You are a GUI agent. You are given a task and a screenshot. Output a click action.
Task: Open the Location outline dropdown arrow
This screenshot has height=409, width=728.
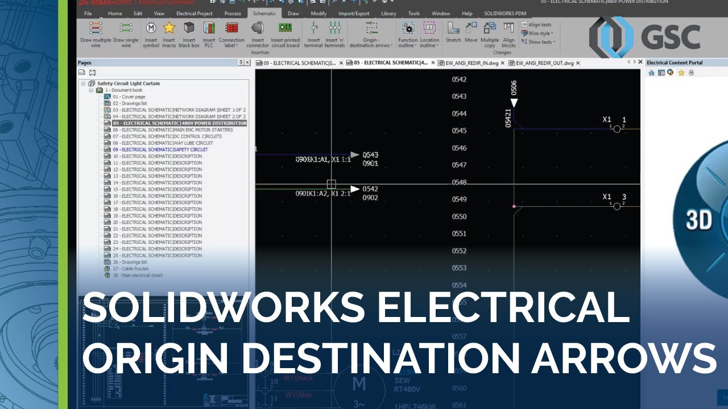pos(437,45)
